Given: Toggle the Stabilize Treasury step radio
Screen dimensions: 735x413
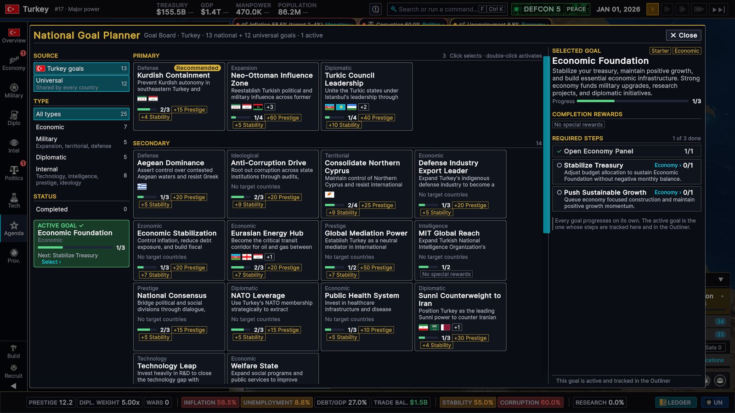Looking at the screenshot, I should [559, 165].
